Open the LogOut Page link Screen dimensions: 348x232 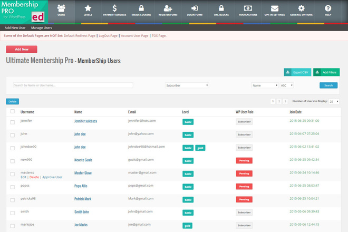pyautogui.click(x=108, y=35)
